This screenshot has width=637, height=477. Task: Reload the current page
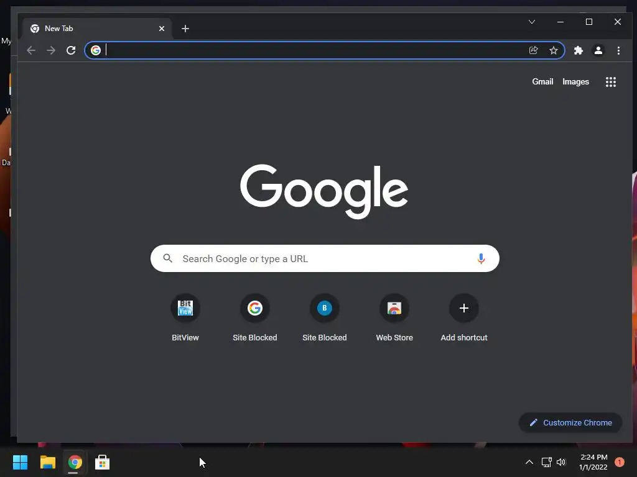pyautogui.click(x=71, y=50)
